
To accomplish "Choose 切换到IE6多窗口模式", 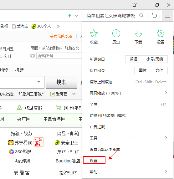I will coord(127,116).
